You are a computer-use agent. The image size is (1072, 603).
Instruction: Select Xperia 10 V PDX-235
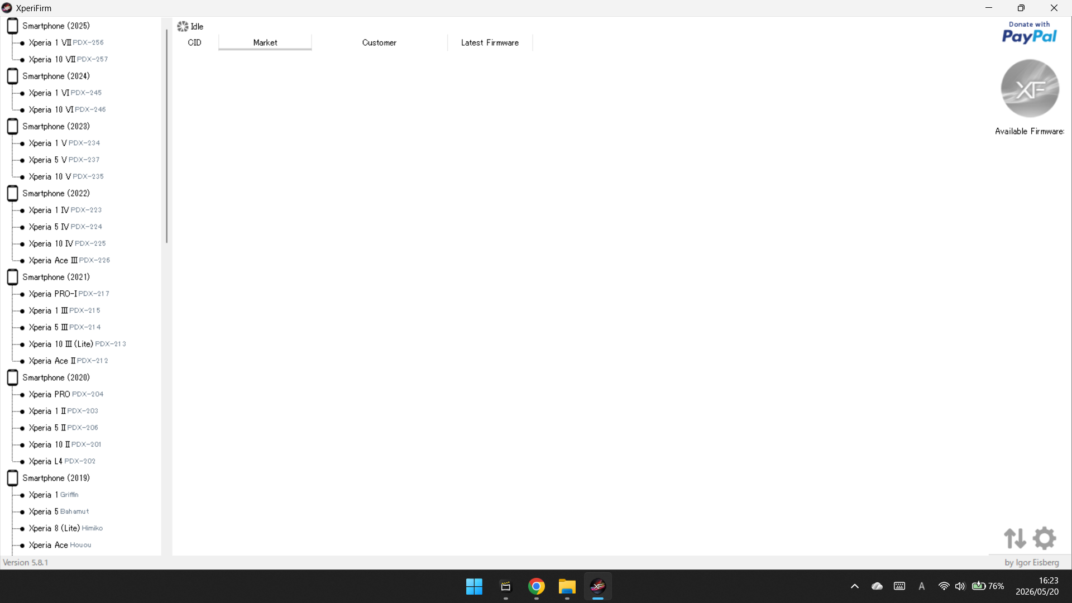[x=66, y=176]
